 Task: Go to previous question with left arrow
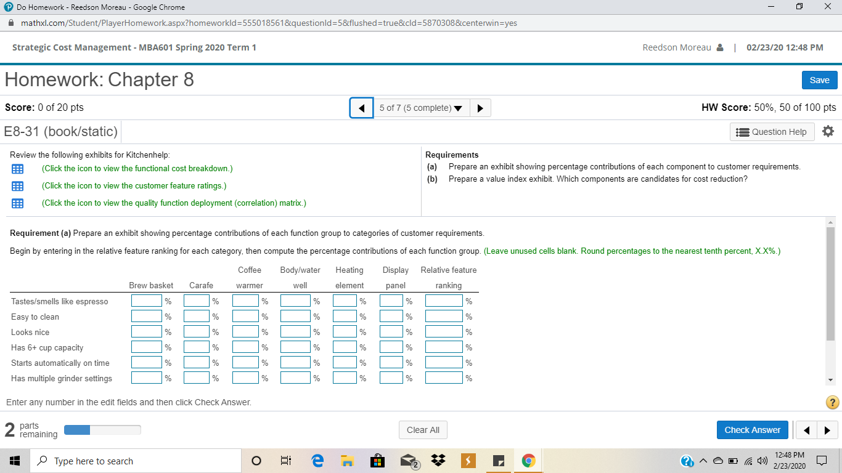(361, 108)
